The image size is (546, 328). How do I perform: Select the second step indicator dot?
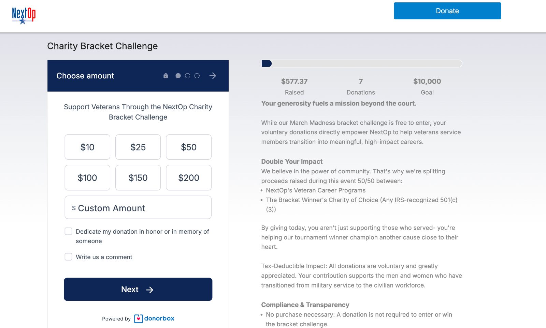188,76
